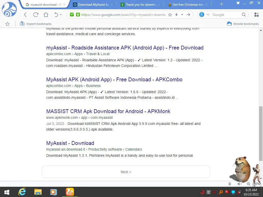Open the UC Browser main menu logo
263x197 pixels.
click(x=9, y=9)
